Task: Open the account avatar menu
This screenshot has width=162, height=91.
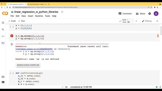Action: [x=156, y=14]
